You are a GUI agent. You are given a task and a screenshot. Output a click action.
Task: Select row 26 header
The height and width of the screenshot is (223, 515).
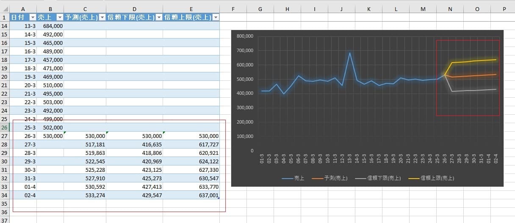pyautogui.click(x=4, y=127)
